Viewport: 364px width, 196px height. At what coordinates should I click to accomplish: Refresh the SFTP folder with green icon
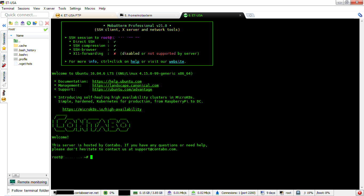tap(29, 23)
